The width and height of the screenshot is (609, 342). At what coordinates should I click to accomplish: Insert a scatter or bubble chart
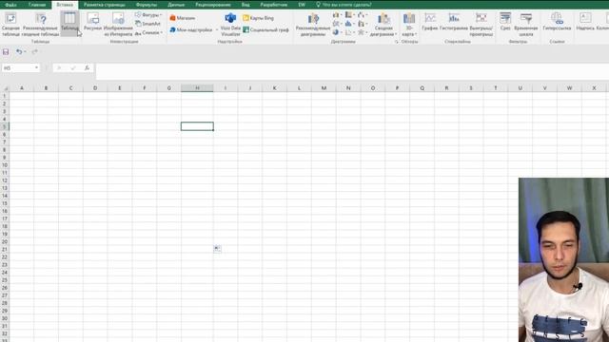349,32
